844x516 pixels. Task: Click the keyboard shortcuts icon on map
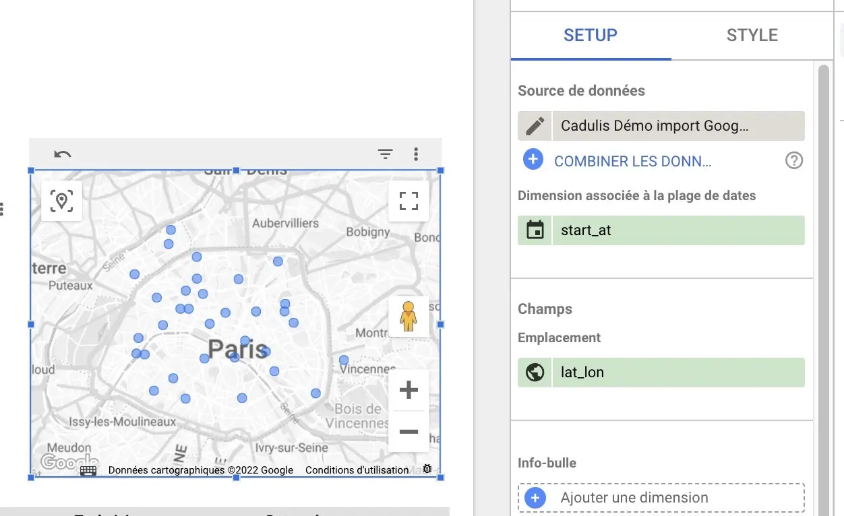(88, 470)
